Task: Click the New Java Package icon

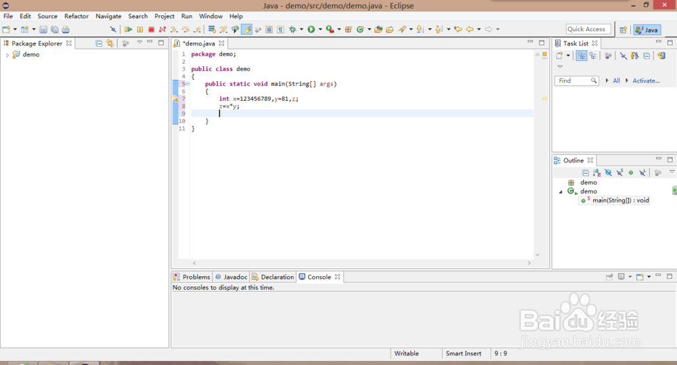Action: point(349,29)
